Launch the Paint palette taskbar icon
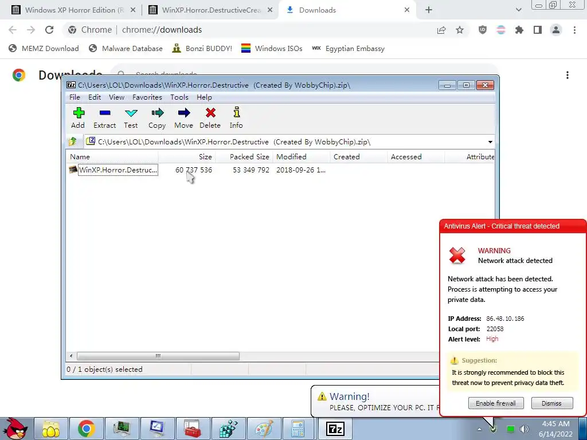Screen dimensions: 587x440 [x=264, y=429]
